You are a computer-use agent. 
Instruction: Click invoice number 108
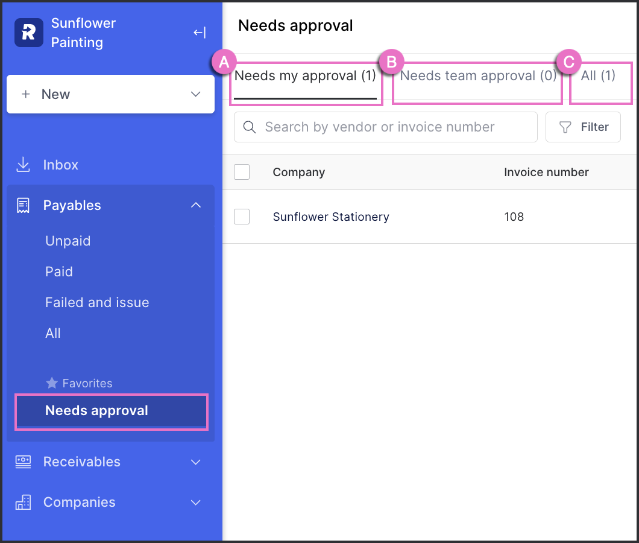514,217
